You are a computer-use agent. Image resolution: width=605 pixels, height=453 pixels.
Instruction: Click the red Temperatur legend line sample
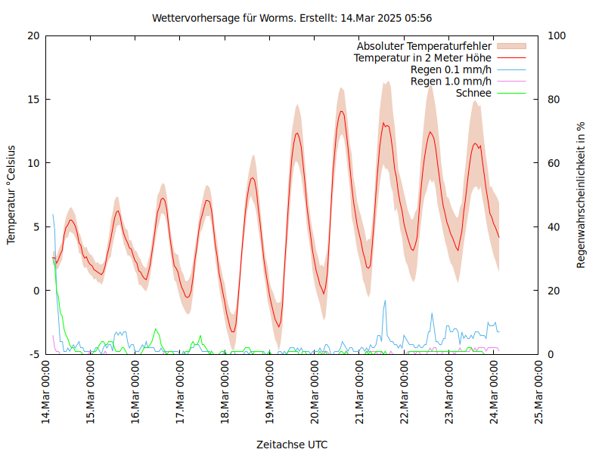[x=510, y=57]
